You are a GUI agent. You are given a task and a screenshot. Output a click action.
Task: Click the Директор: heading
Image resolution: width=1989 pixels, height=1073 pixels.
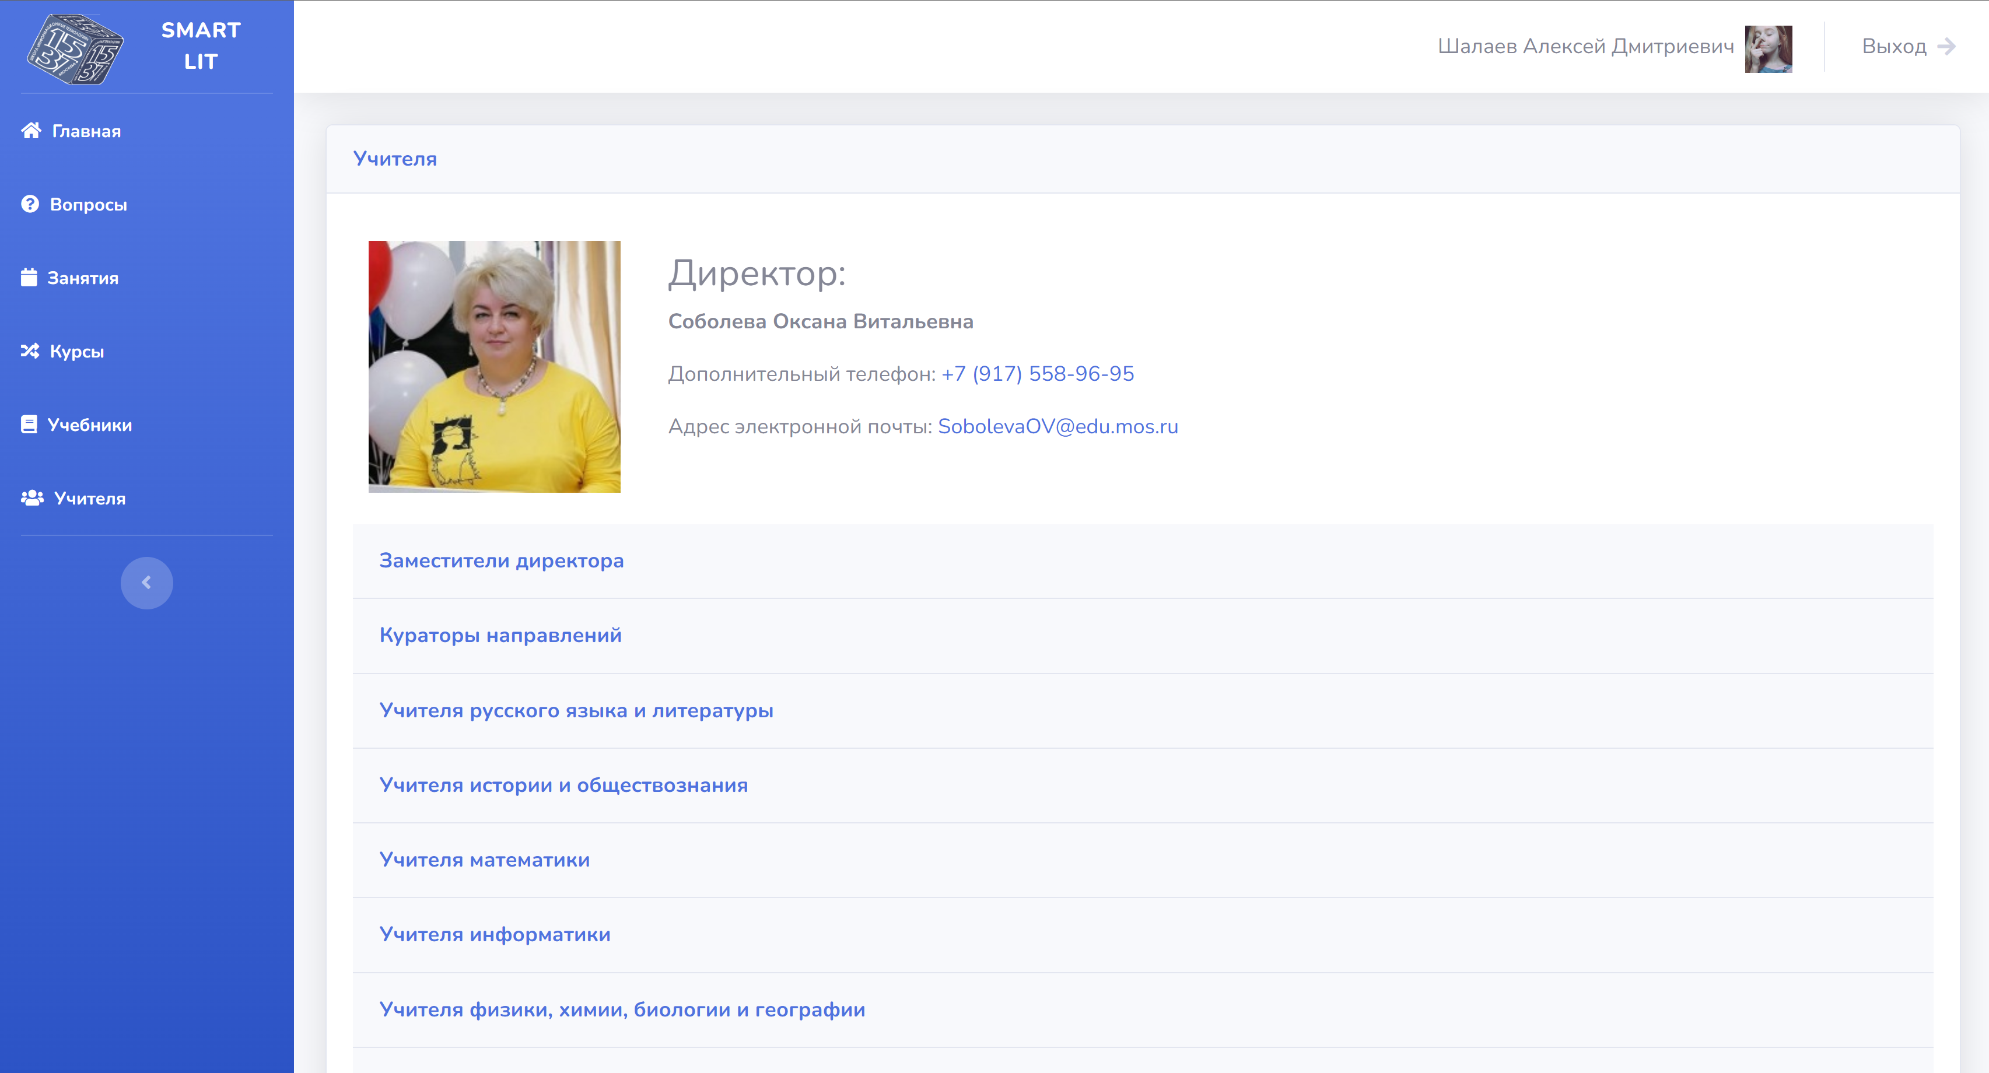coord(757,273)
